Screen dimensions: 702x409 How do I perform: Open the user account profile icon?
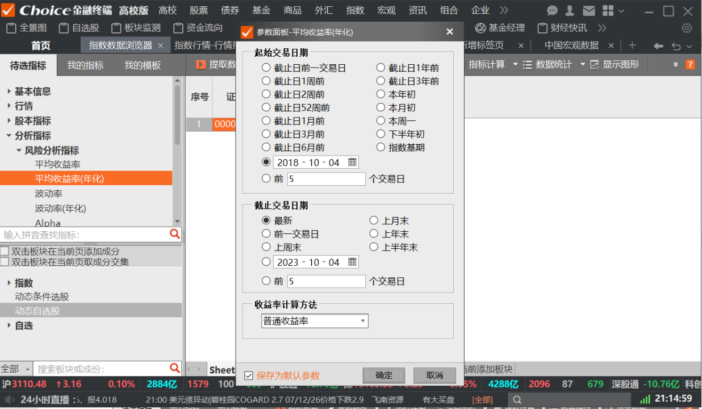coord(570,10)
